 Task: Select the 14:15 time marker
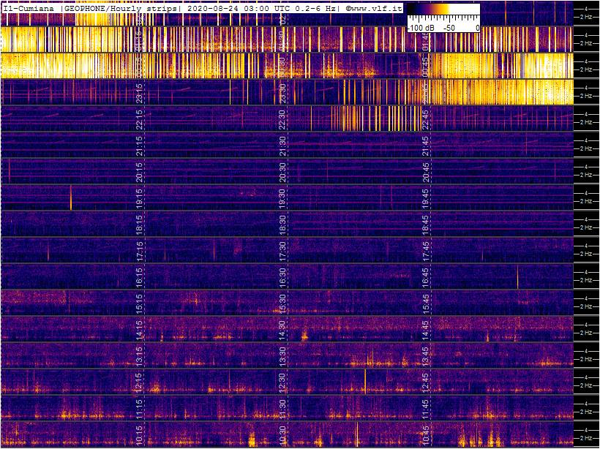coord(140,330)
